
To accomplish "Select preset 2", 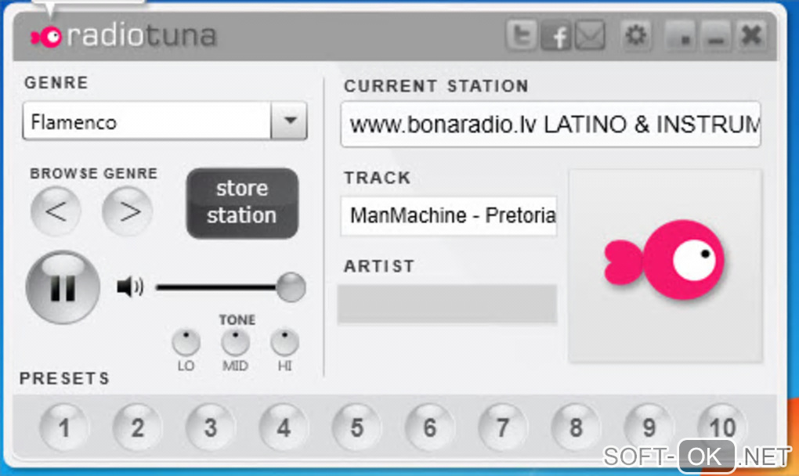I will point(137,427).
